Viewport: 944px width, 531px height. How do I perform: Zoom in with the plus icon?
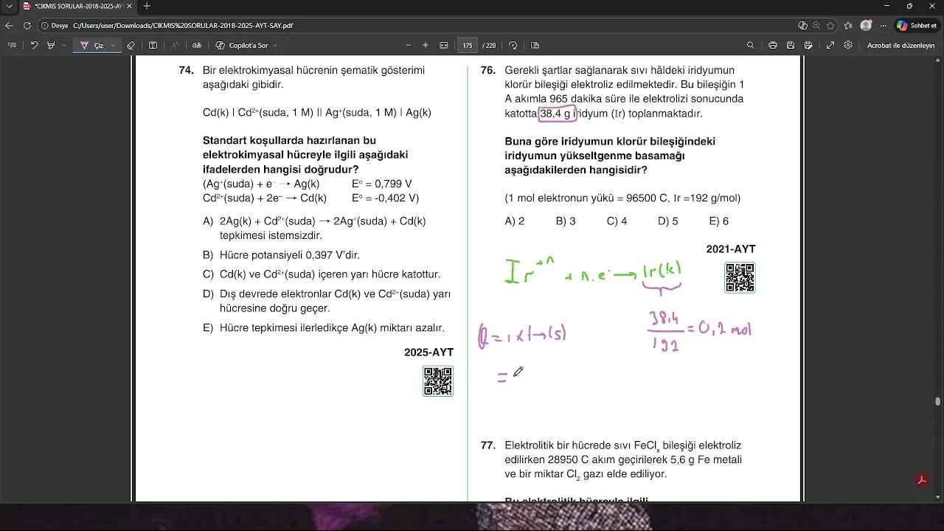(426, 45)
